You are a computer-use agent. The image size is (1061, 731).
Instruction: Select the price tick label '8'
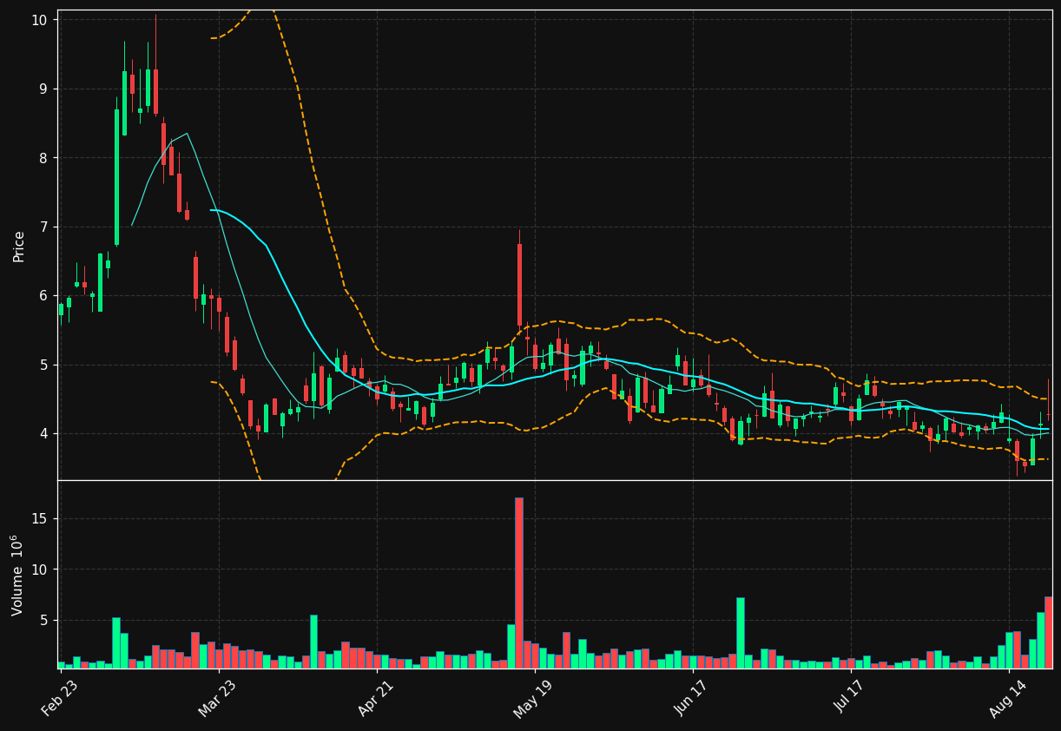pos(45,158)
